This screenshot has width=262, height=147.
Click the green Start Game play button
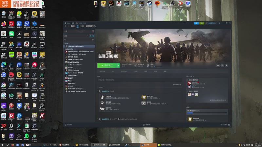pyautogui.click(x=107, y=65)
